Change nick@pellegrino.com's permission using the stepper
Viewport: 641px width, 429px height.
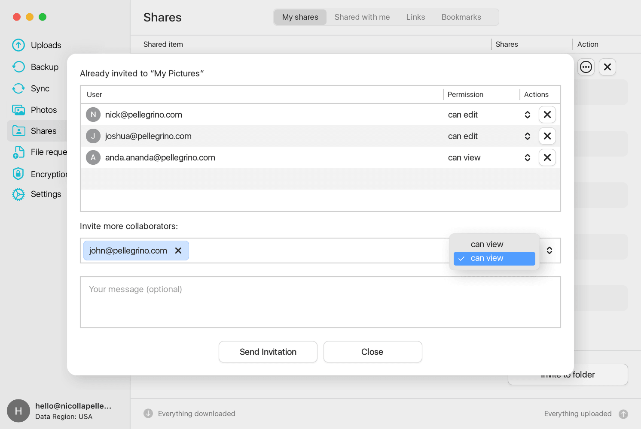click(x=527, y=115)
